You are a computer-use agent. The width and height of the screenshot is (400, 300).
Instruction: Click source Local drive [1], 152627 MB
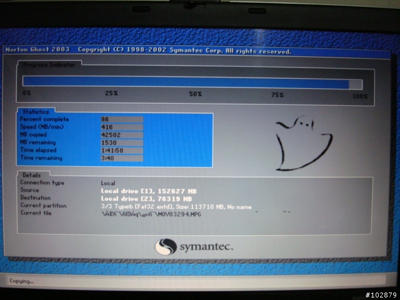[x=149, y=191]
